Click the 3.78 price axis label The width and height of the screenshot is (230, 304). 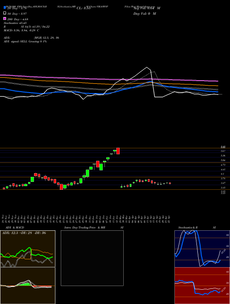[x=223, y=178]
